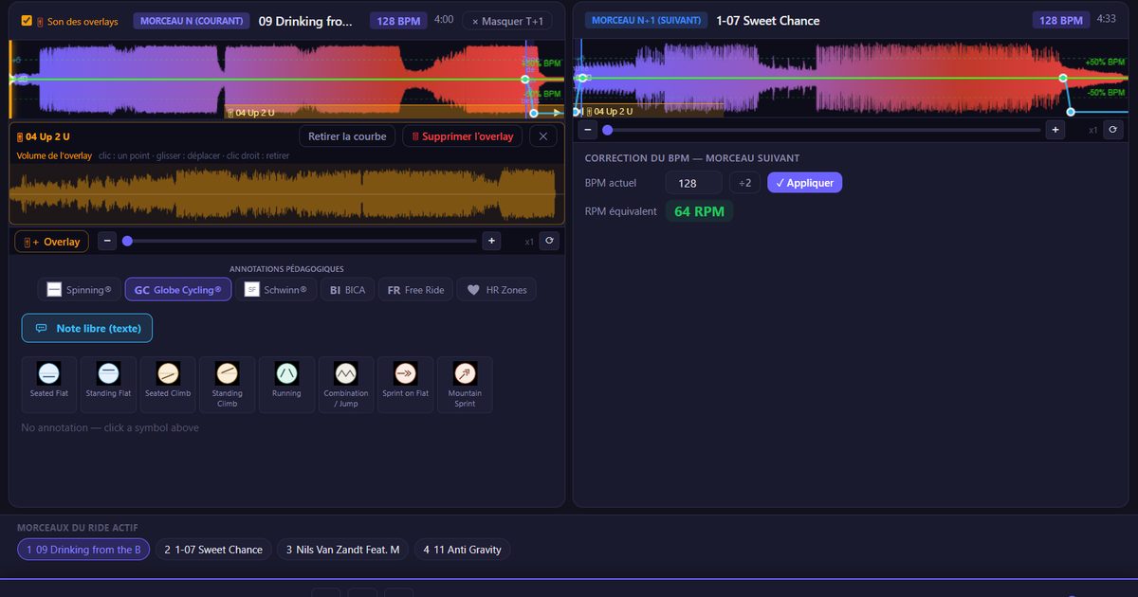This screenshot has height=597, width=1138.
Task: Click the '09 Drinking fro...' track title
Action: tap(305, 21)
